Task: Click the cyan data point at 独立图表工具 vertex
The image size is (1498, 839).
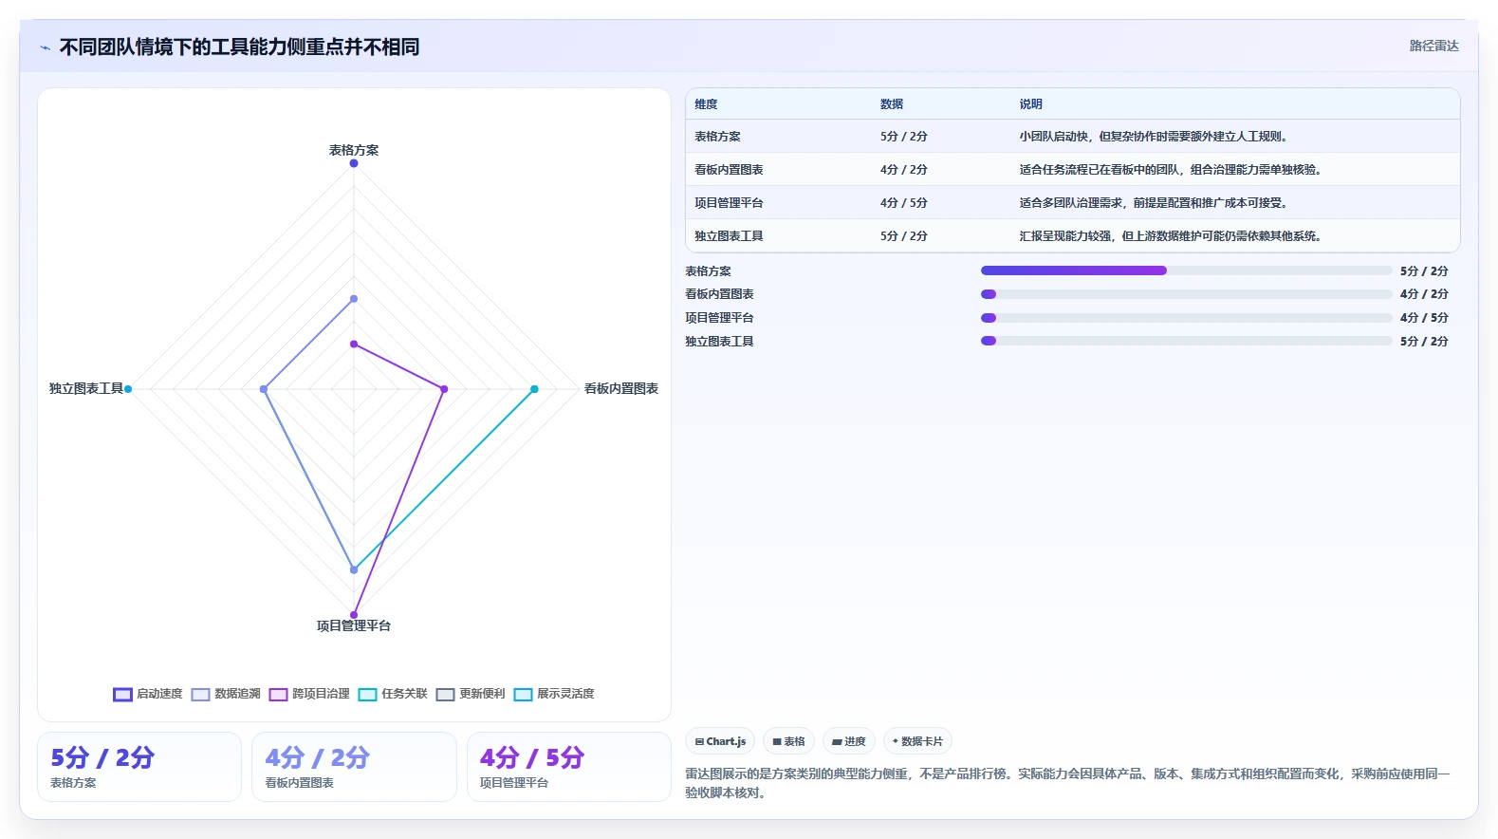Action: click(x=128, y=389)
